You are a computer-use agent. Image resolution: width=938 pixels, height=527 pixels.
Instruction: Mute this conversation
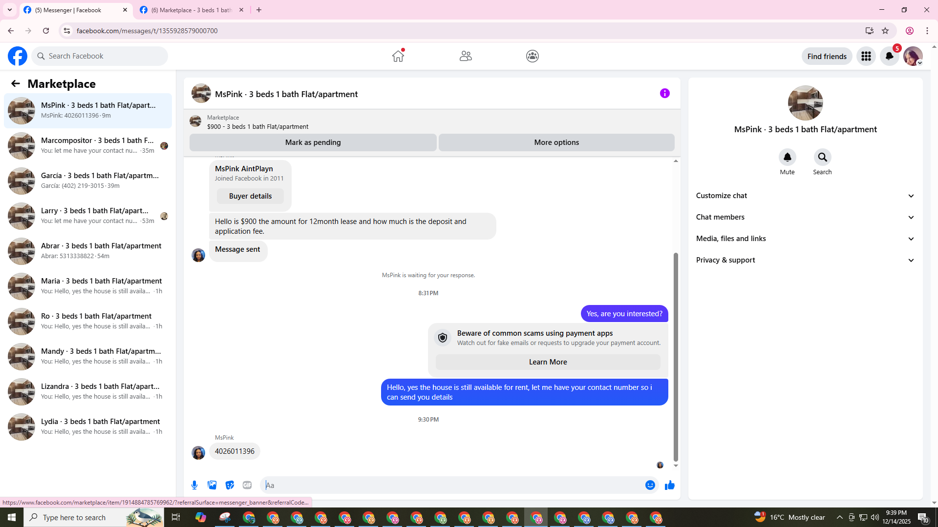pos(787,158)
